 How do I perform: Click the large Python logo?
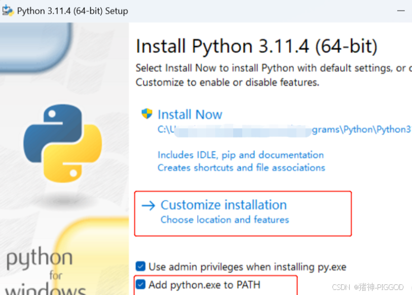(x=62, y=143)
